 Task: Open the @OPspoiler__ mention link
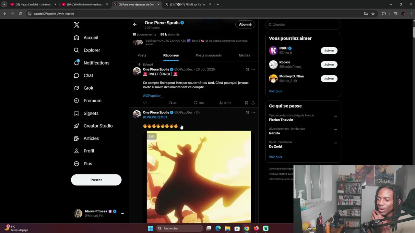(x=153, y=96)
